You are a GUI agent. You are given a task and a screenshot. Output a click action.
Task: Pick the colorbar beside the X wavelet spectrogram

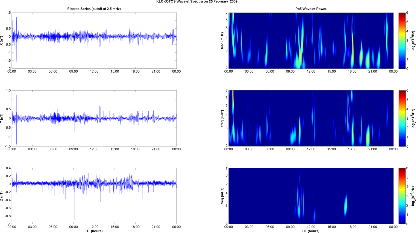click(402, 41)
